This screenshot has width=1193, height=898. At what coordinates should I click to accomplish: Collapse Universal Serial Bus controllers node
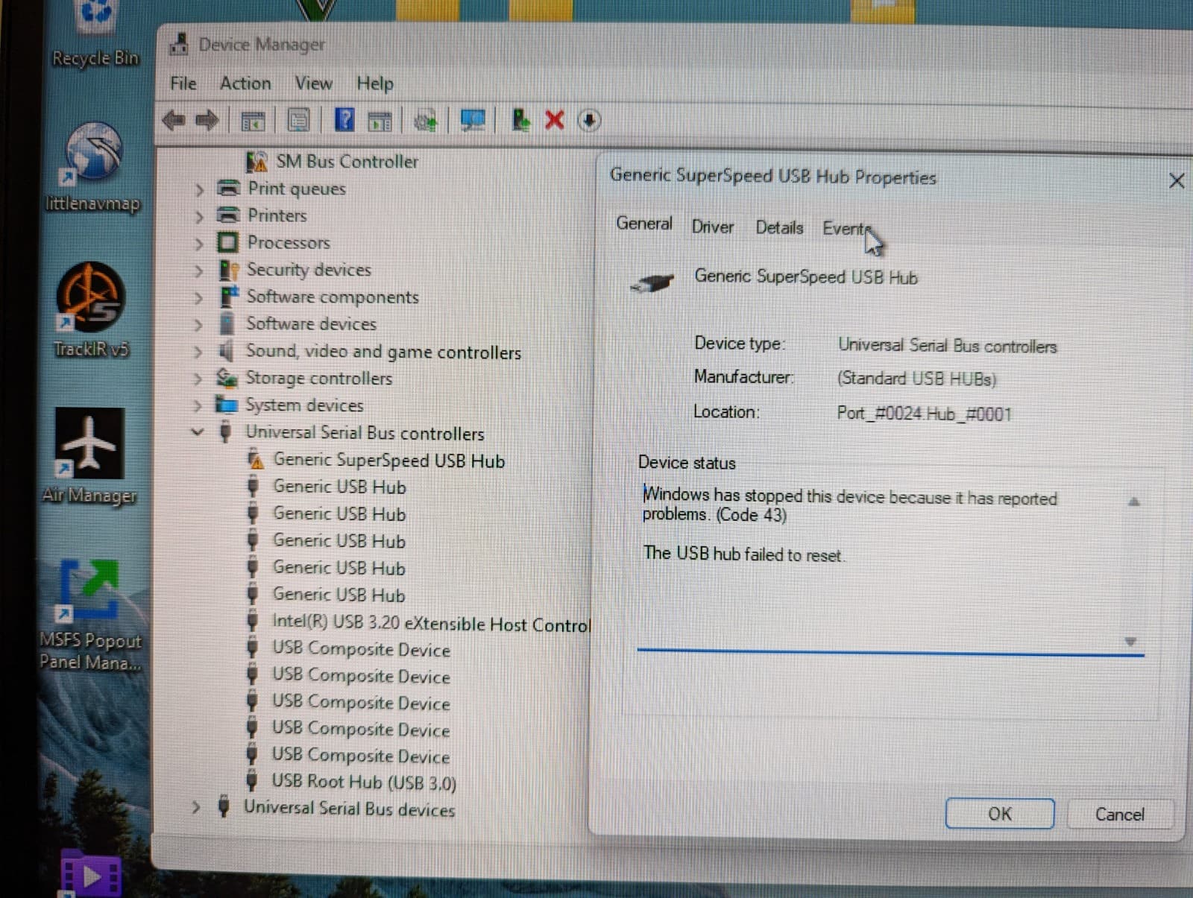coord(198,432)
